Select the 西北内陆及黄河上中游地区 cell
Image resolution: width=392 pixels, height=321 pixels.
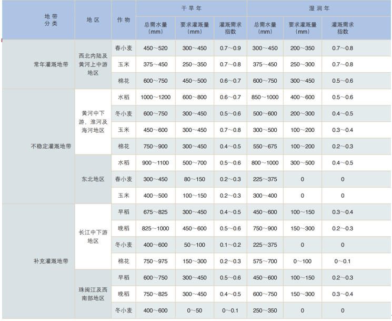[x=93, y=64]
